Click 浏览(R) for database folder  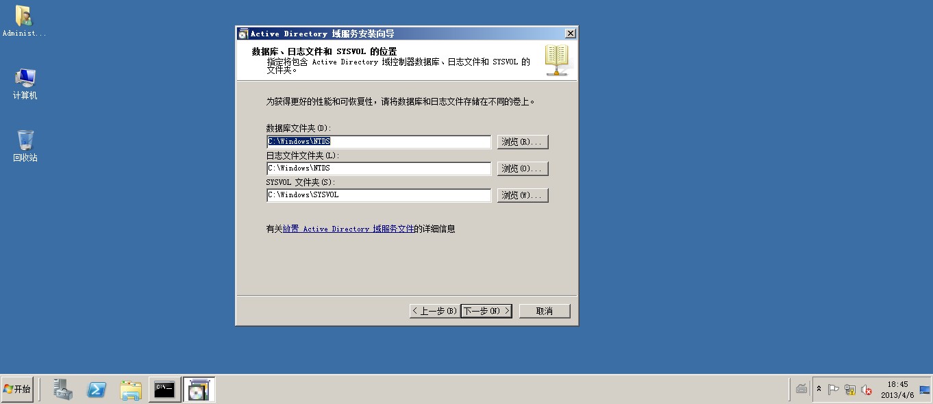pyautogui.click(x=523, y=142)
